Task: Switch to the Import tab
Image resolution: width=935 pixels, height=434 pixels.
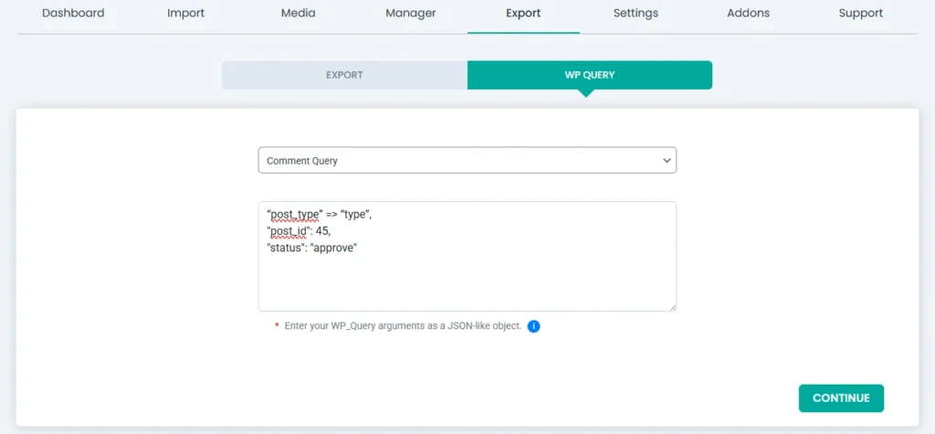Action: [x=185, y=14]
